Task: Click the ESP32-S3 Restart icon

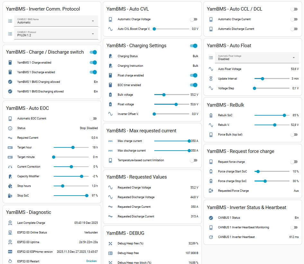Action: 10,261
